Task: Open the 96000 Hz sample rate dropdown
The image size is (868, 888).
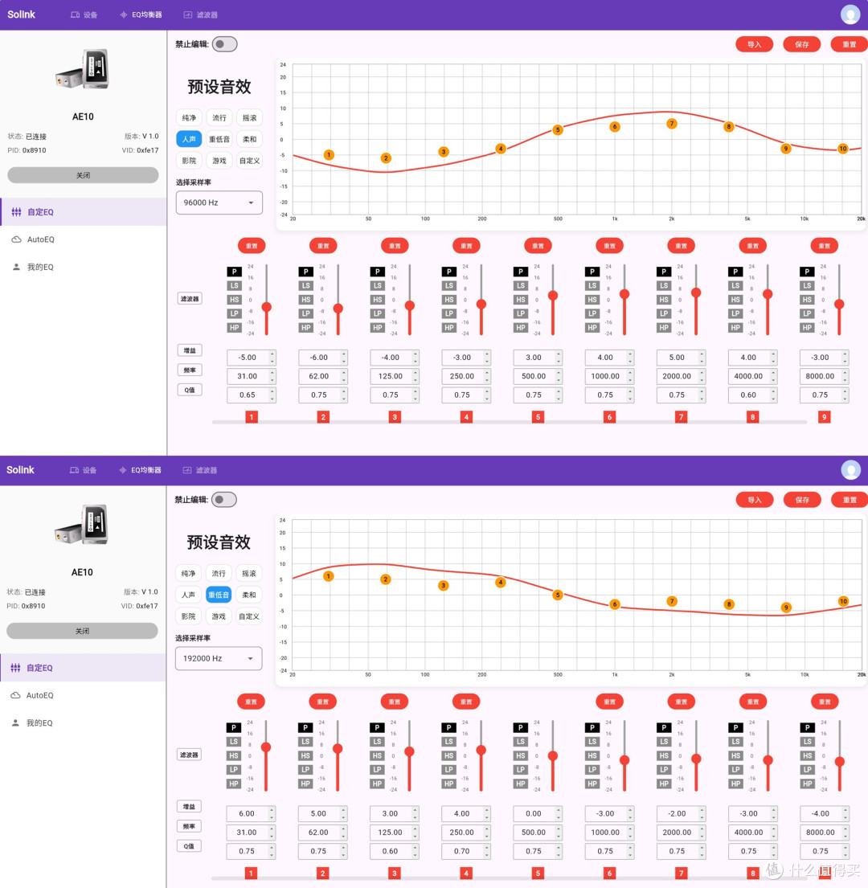Action: click(x=219, y=203)
